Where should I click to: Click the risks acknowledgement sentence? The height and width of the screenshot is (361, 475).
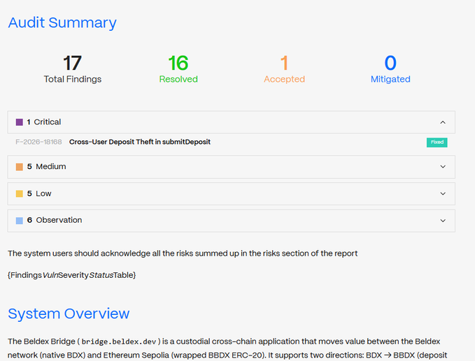pos(183,253)
